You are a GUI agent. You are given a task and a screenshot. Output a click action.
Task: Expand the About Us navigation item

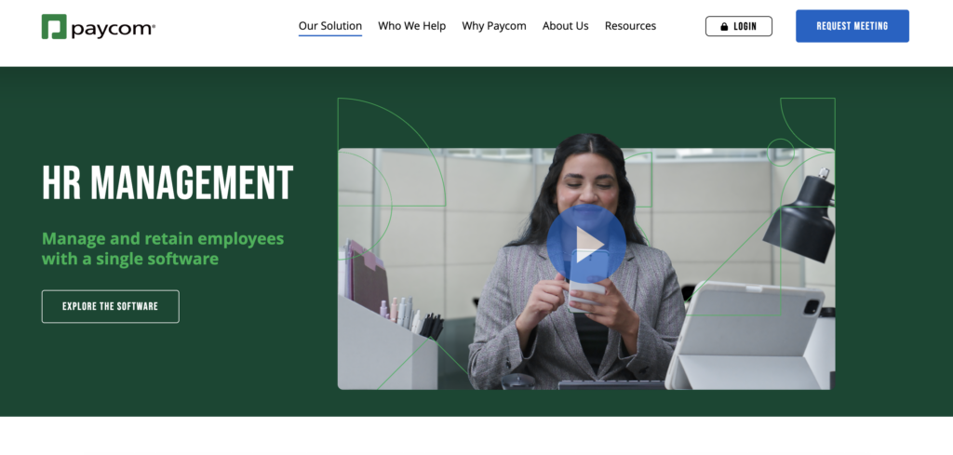tap(565, 26)
